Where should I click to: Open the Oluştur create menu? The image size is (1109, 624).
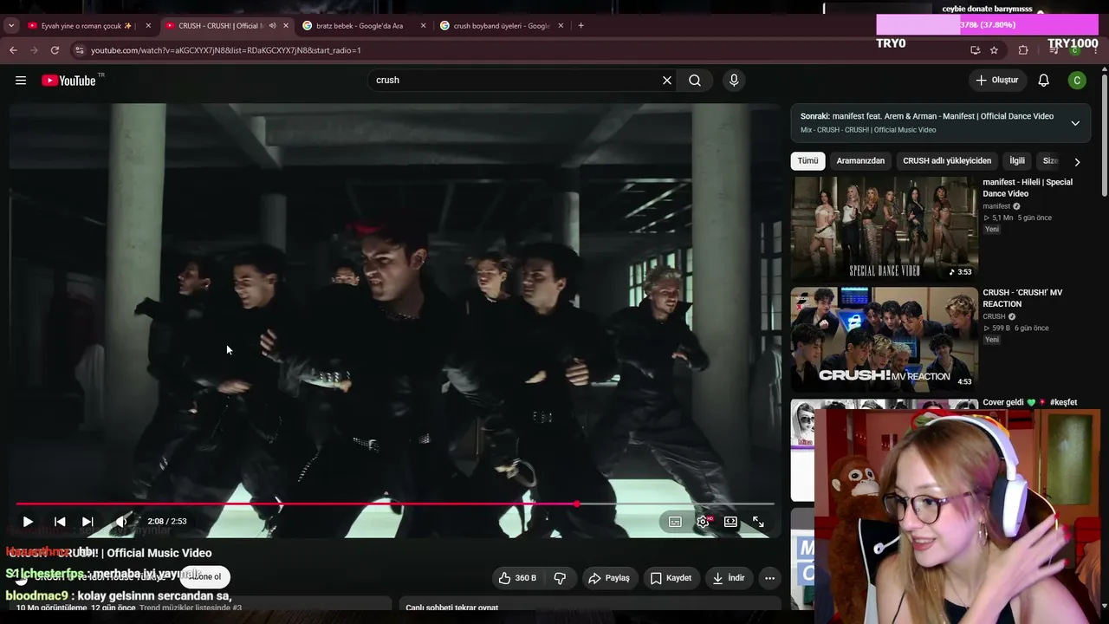click(997, 81)
